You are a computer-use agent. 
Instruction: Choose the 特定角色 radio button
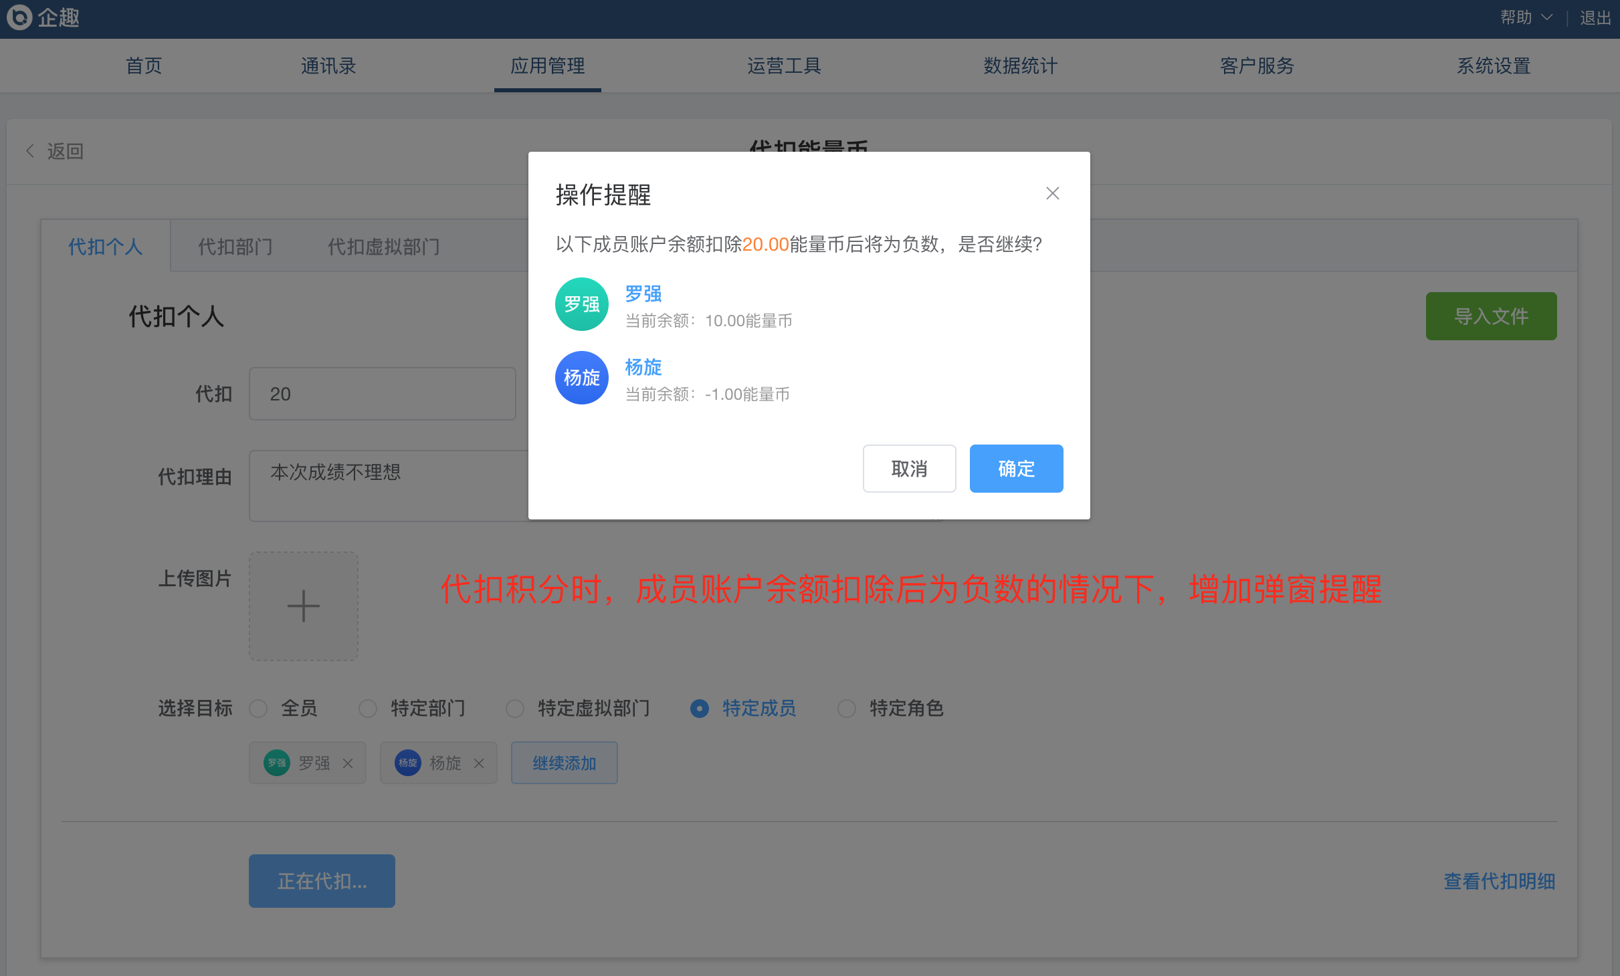[x=847, y=709]
